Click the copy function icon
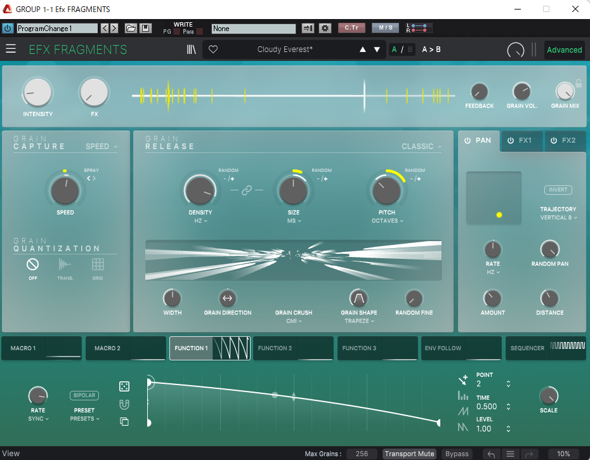 click(x=124, y=421)
